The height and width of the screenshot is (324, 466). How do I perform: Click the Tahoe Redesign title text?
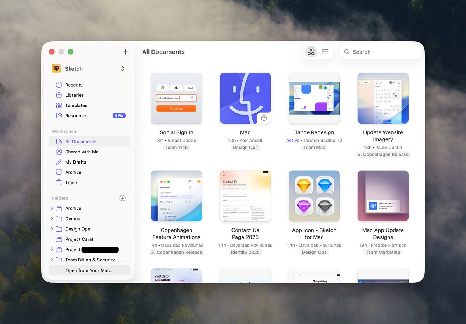314,132
